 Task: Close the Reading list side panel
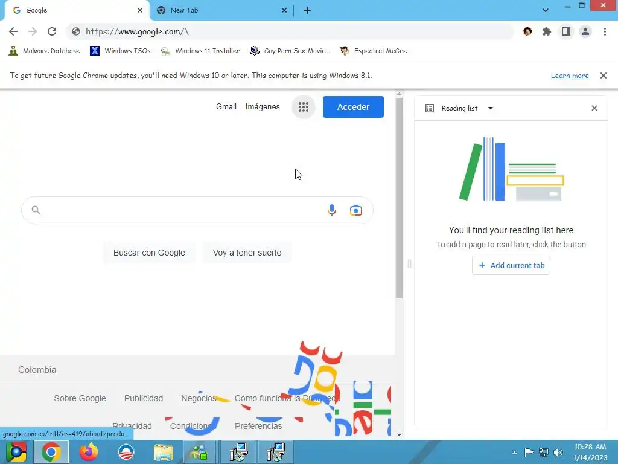click(594, 108)
